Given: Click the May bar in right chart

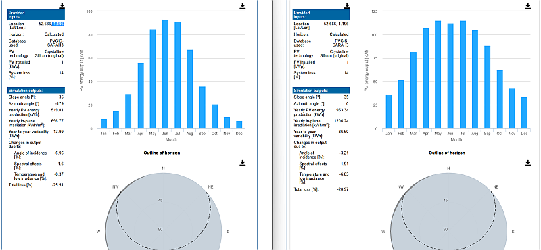Looking at the screenshot, I should pyautogui.click(x=438, y=75).
